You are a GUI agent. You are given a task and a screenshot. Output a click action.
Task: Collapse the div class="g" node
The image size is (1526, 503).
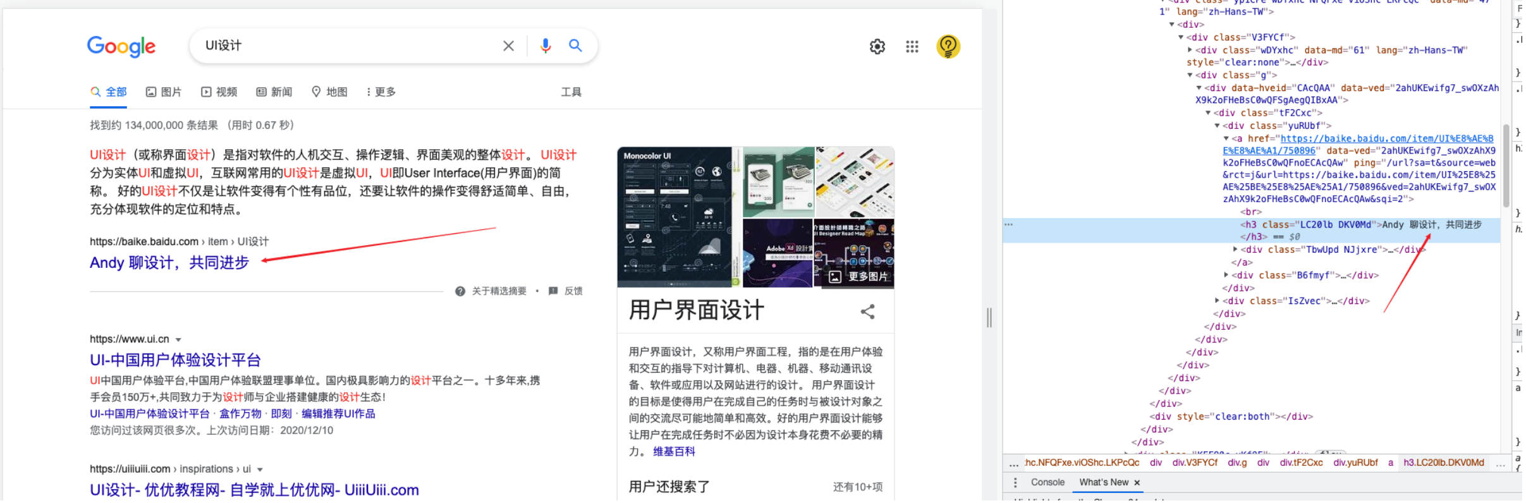(1190, 75)
